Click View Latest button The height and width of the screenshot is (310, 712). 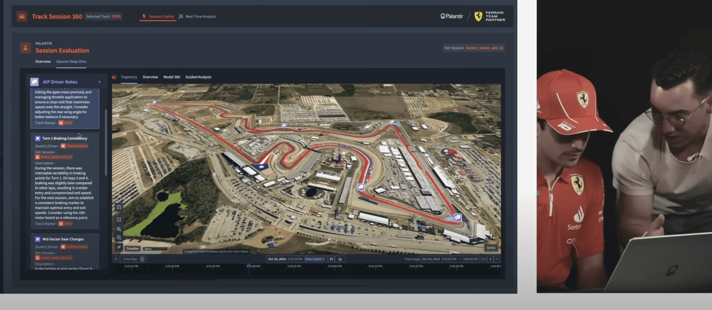click(x=314, y=259)
